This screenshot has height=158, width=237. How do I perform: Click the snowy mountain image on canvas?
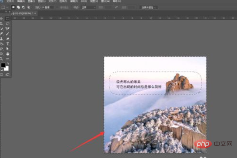click(x=155, y=105)
